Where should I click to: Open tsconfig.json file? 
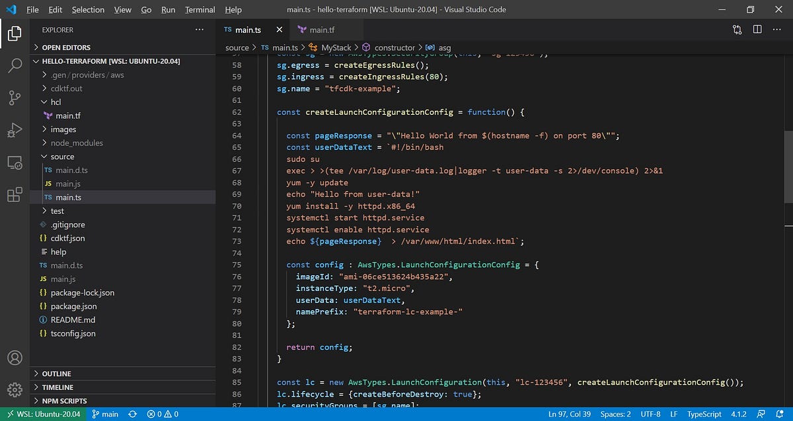click(x=123, y=333)
